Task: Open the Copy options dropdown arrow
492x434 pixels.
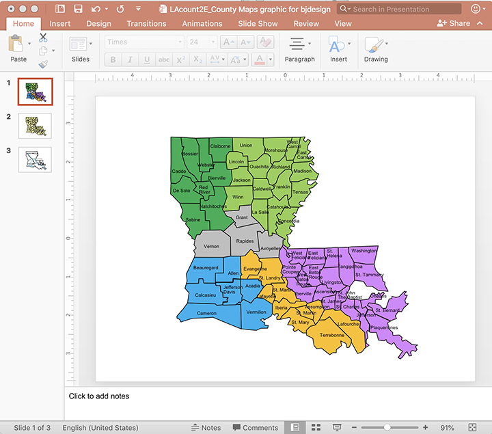Action: [53, 51]
